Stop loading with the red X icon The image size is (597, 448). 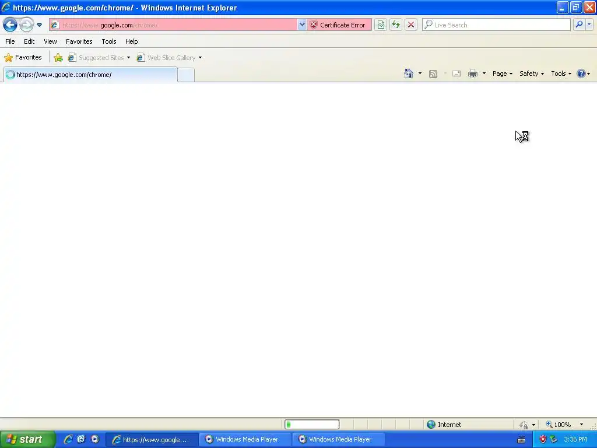(411, 25)
